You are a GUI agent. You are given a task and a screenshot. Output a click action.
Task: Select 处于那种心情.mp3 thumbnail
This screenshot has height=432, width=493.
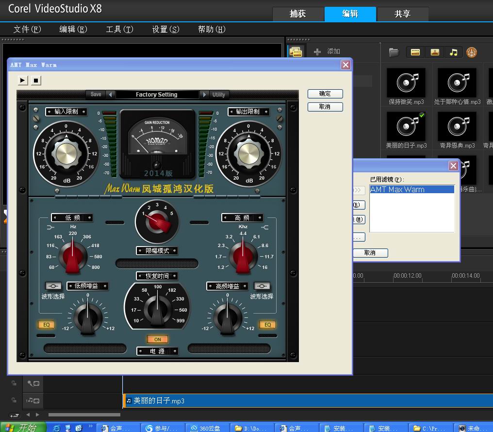pyautogui.click(x=457, y=83)
